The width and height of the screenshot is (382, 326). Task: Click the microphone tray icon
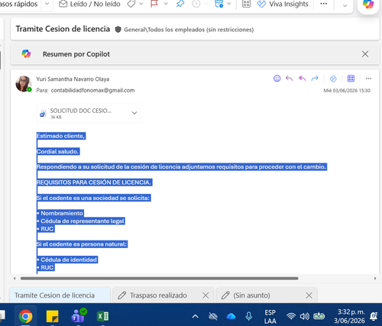click(249, 316)
